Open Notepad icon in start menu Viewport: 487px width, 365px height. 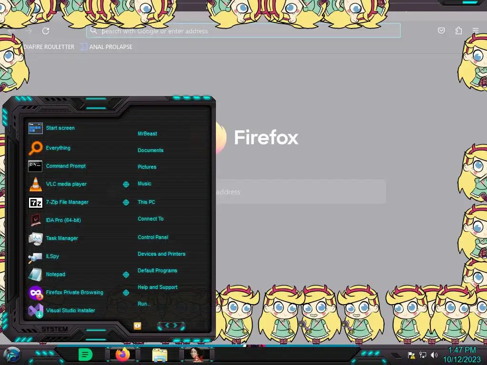click(x=35, y=274)
